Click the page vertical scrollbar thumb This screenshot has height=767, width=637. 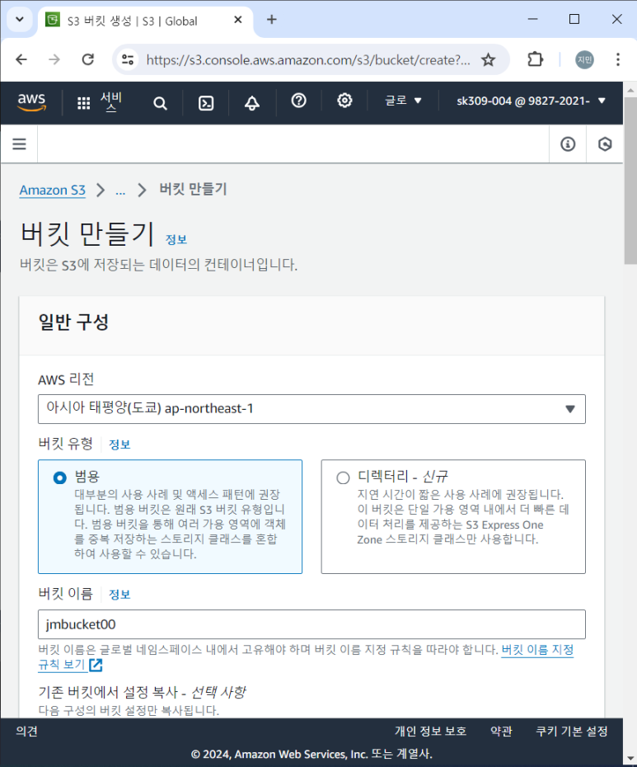[630, 181]
